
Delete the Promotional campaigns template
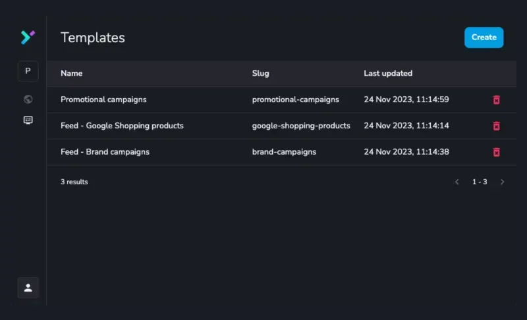pos(497,100)
